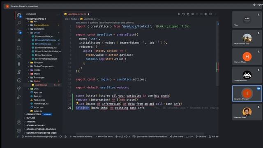The image size is (263, 148).
Task: Open the file history timeline icon
Action: pyautogui.click(x=184, y=14)
